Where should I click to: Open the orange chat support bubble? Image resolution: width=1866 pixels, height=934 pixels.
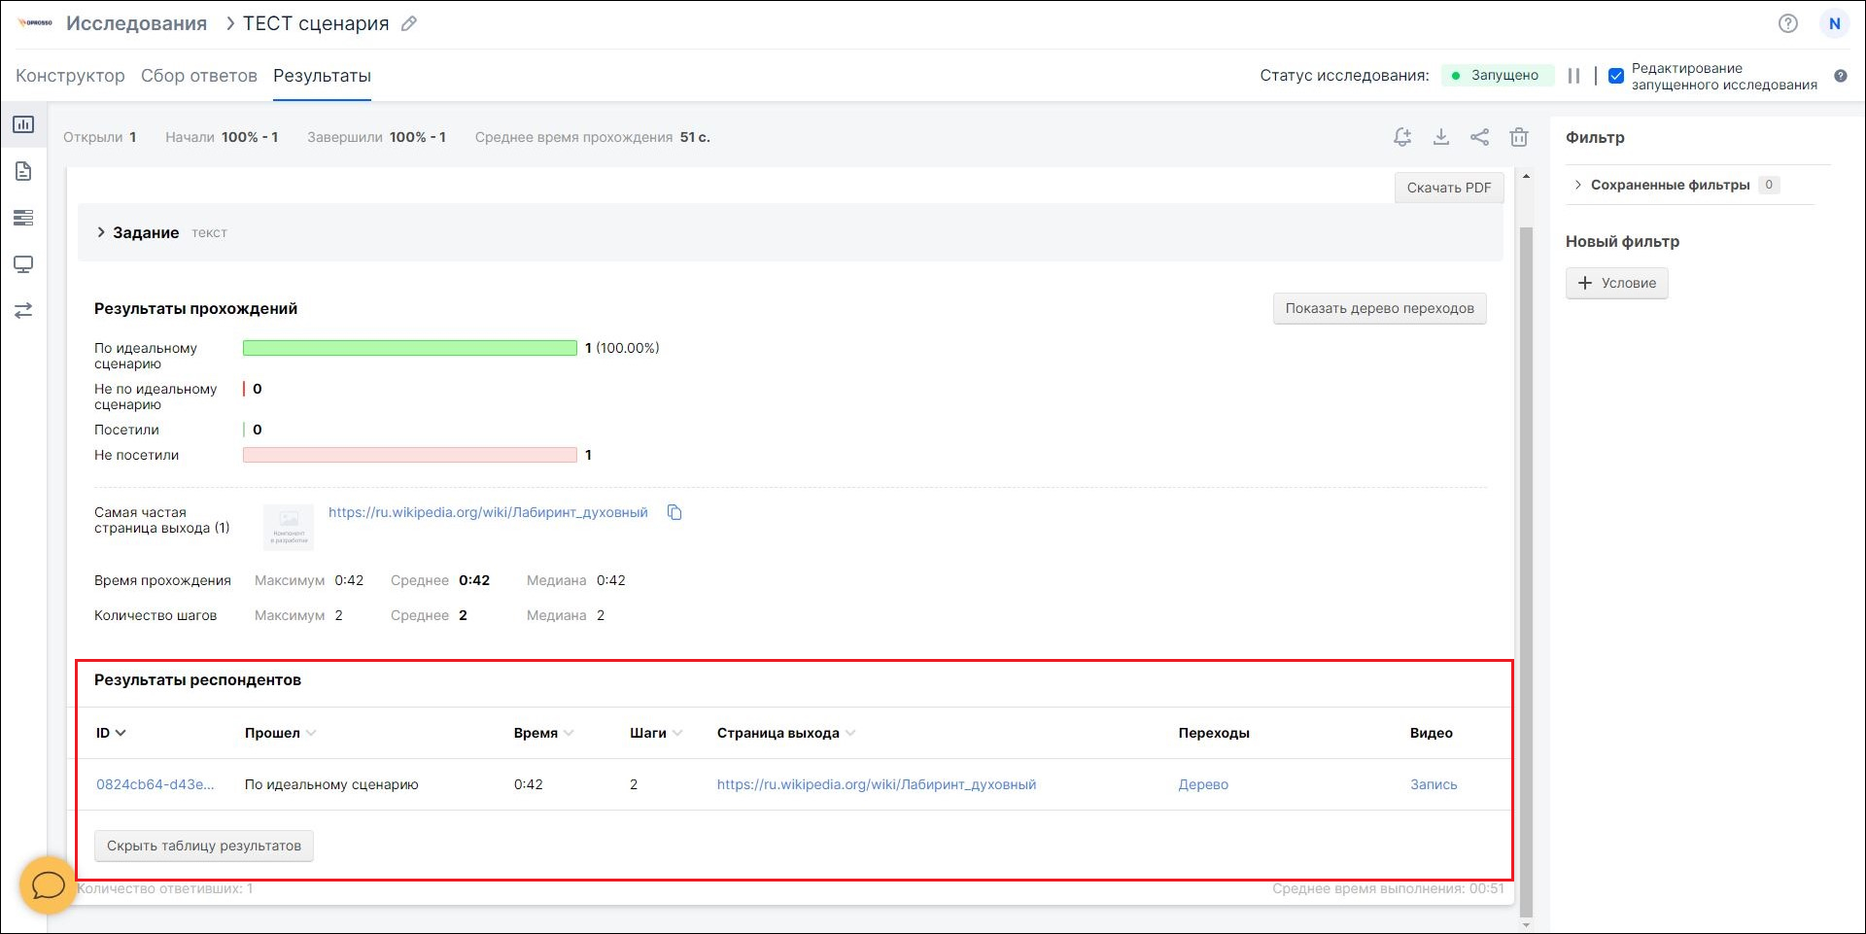[x=48, y=884]
